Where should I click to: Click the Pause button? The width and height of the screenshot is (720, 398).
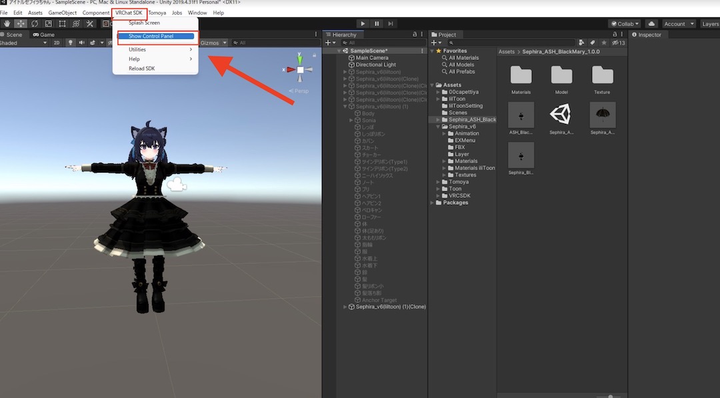point(375,23)
